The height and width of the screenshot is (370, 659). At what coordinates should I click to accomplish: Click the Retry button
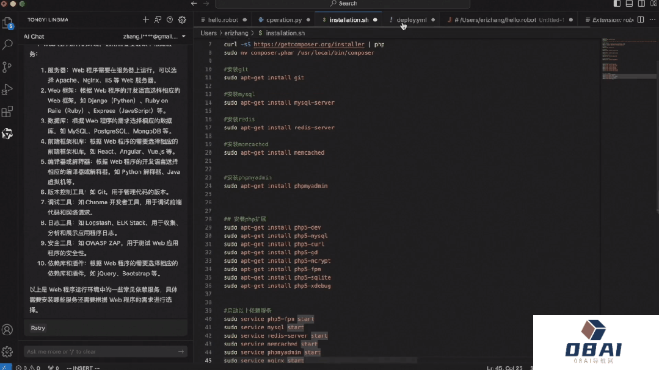(x=38, y=328)
